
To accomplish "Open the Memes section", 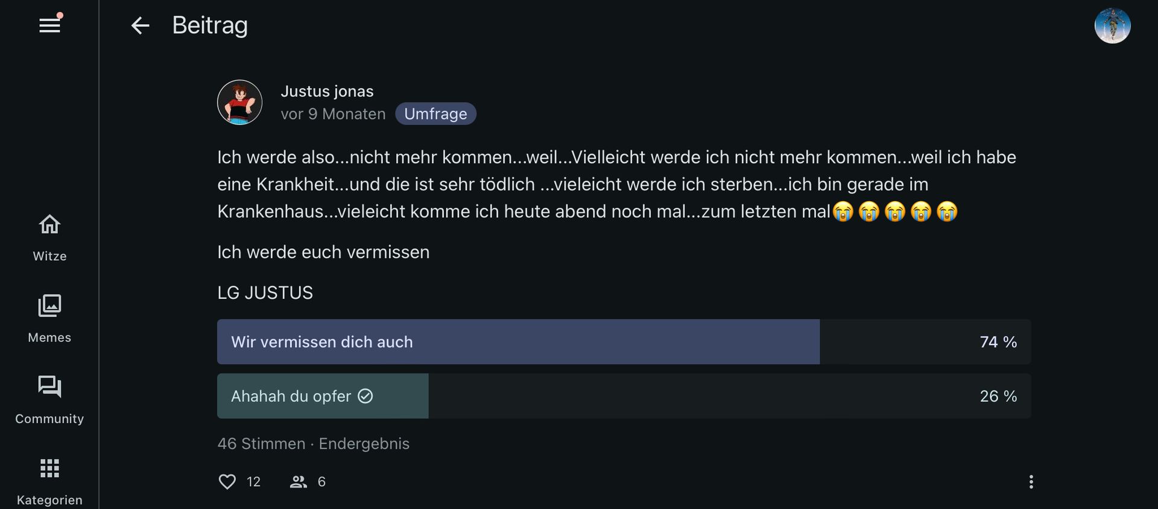I will (49, 318).
